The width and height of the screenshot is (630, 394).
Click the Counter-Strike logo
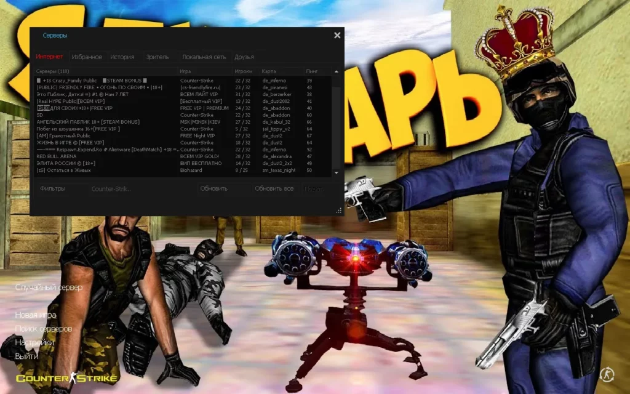66,378
